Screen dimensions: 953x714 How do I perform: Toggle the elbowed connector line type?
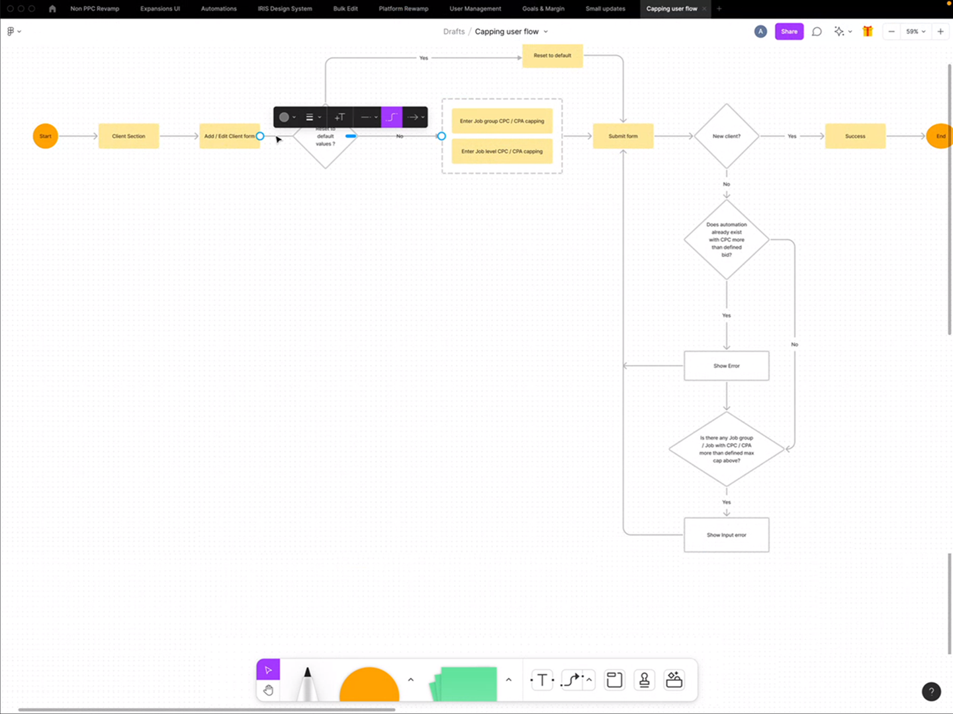[392, 117]
